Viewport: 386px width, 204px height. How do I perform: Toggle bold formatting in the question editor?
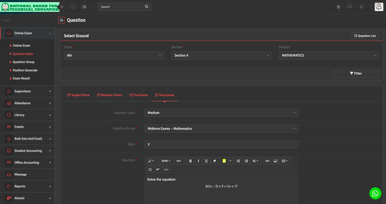190,161
